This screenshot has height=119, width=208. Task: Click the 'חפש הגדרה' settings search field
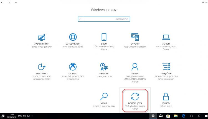pyautogui.click(x=104, y=19)
